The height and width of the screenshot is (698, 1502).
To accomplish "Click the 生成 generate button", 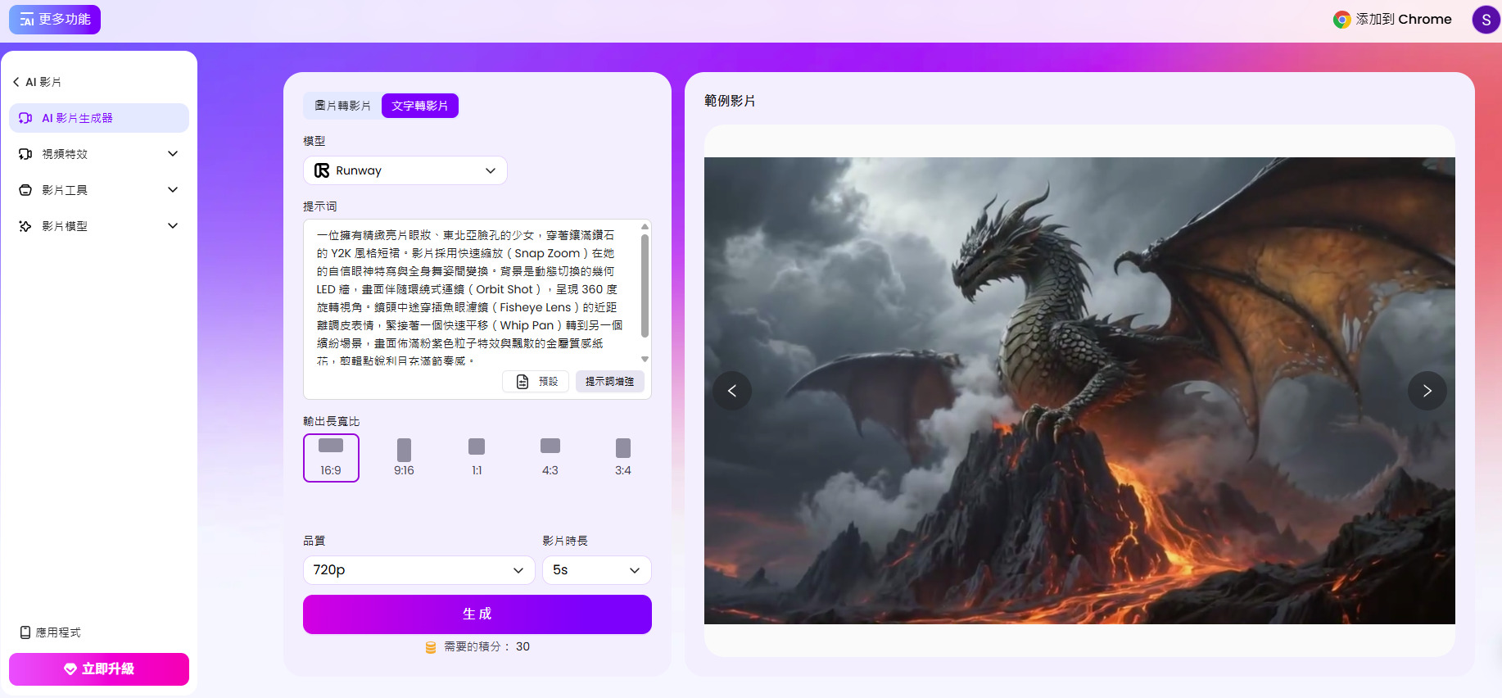I will (477, 614).
